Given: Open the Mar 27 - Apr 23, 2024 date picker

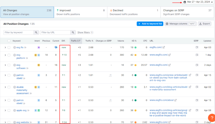Looking at the screenshot, I should [198, 2].
